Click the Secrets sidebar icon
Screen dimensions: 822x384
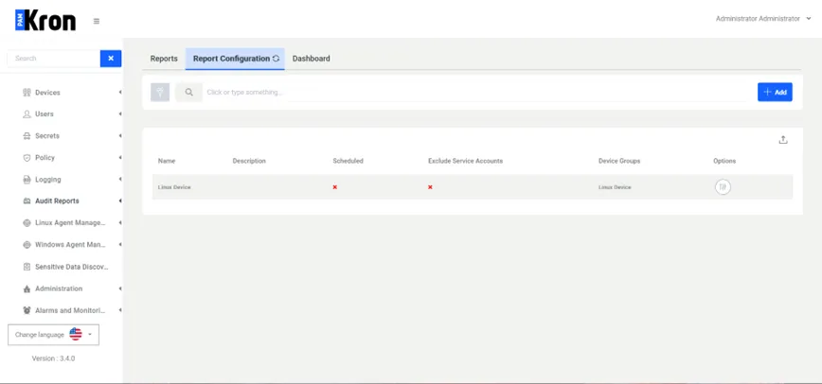27,135
